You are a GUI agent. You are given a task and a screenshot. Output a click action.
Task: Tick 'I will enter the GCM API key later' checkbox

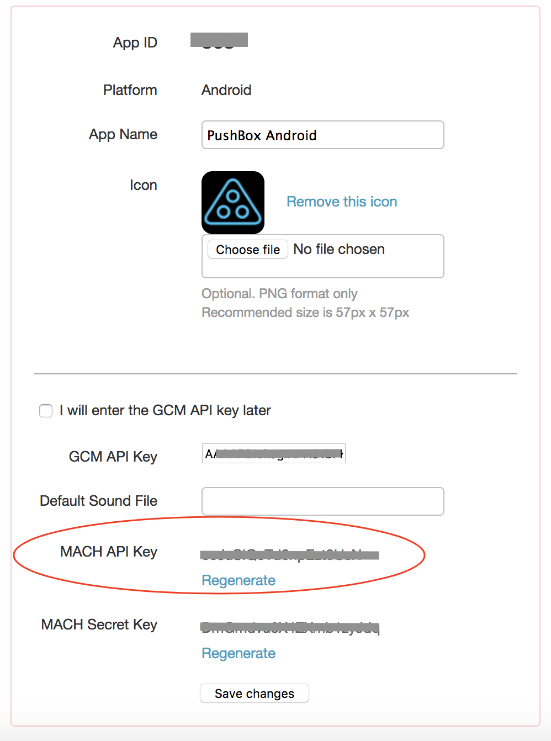[46, 411]
